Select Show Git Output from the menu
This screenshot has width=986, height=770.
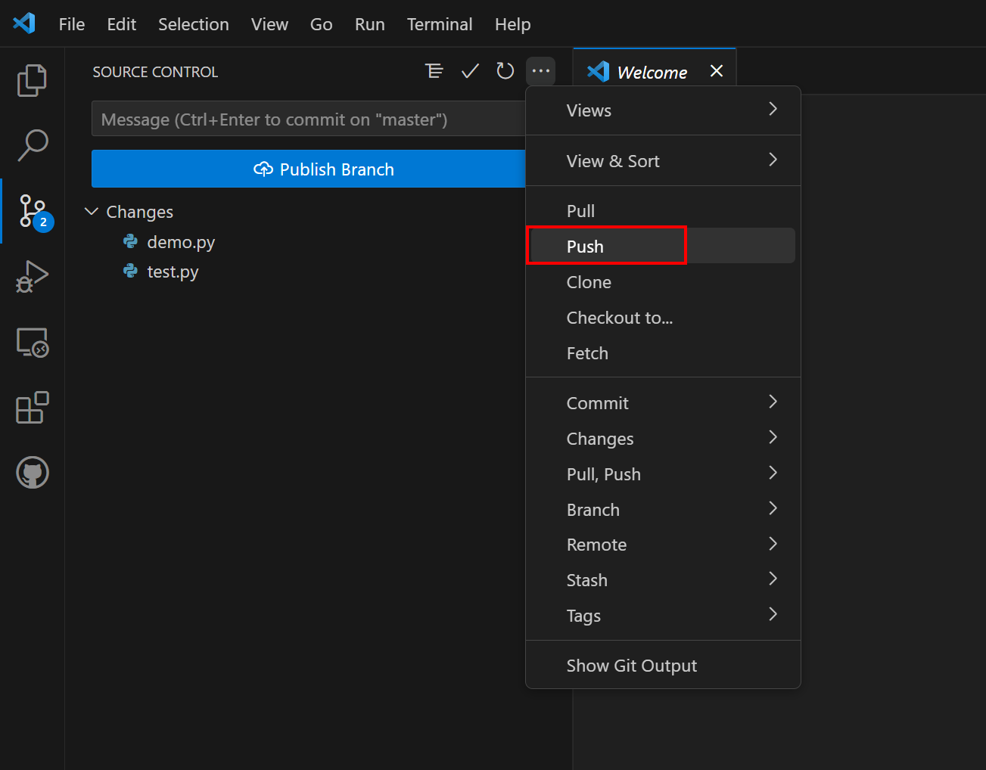(632, 665)
